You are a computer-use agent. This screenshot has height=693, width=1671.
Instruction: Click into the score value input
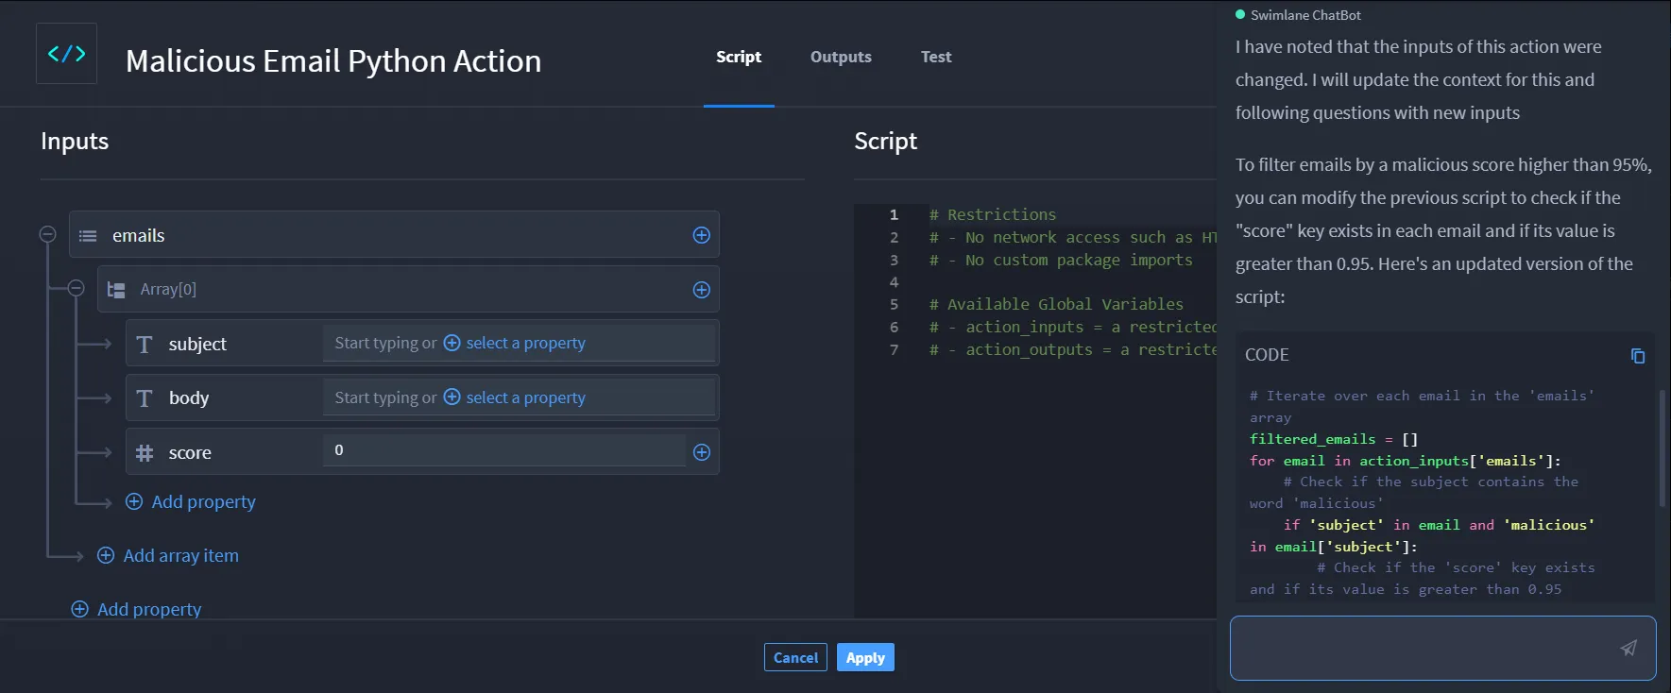(504, 450)
